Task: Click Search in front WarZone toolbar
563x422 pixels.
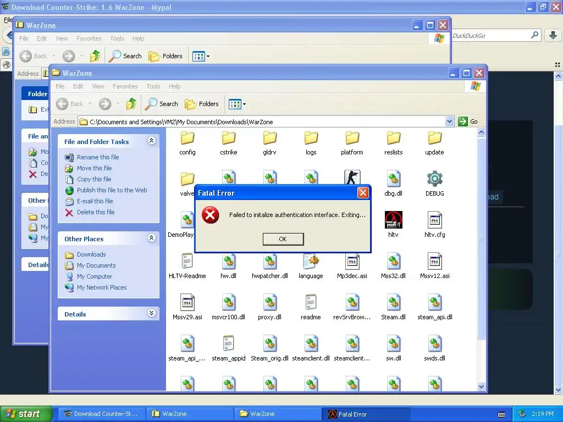Action: [x=162, y=104]
